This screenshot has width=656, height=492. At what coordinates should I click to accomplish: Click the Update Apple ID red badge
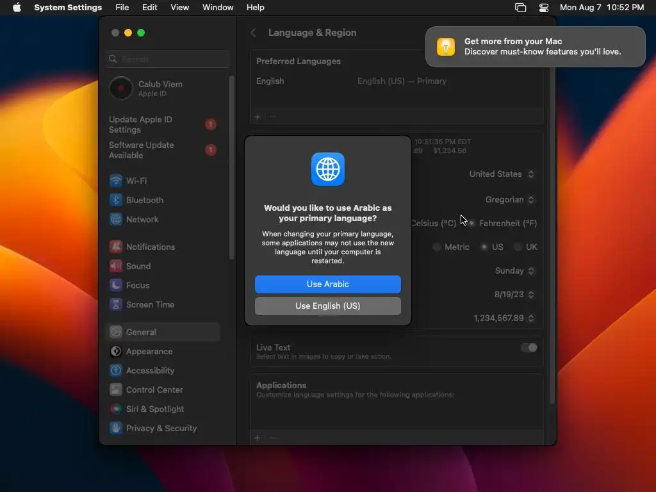coord(211,124)
